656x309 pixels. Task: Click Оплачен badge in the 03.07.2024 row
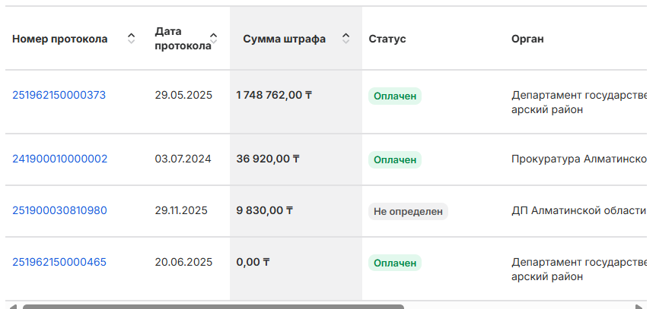pos(394,159)
